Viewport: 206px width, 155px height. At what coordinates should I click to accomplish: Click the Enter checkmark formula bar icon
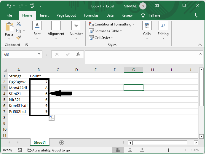point(68,54)
